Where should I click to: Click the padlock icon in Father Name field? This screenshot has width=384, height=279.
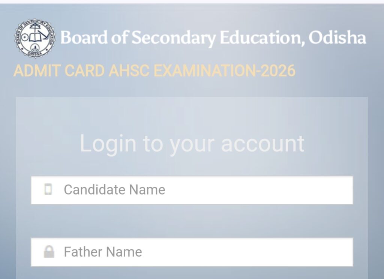[49, 251]
